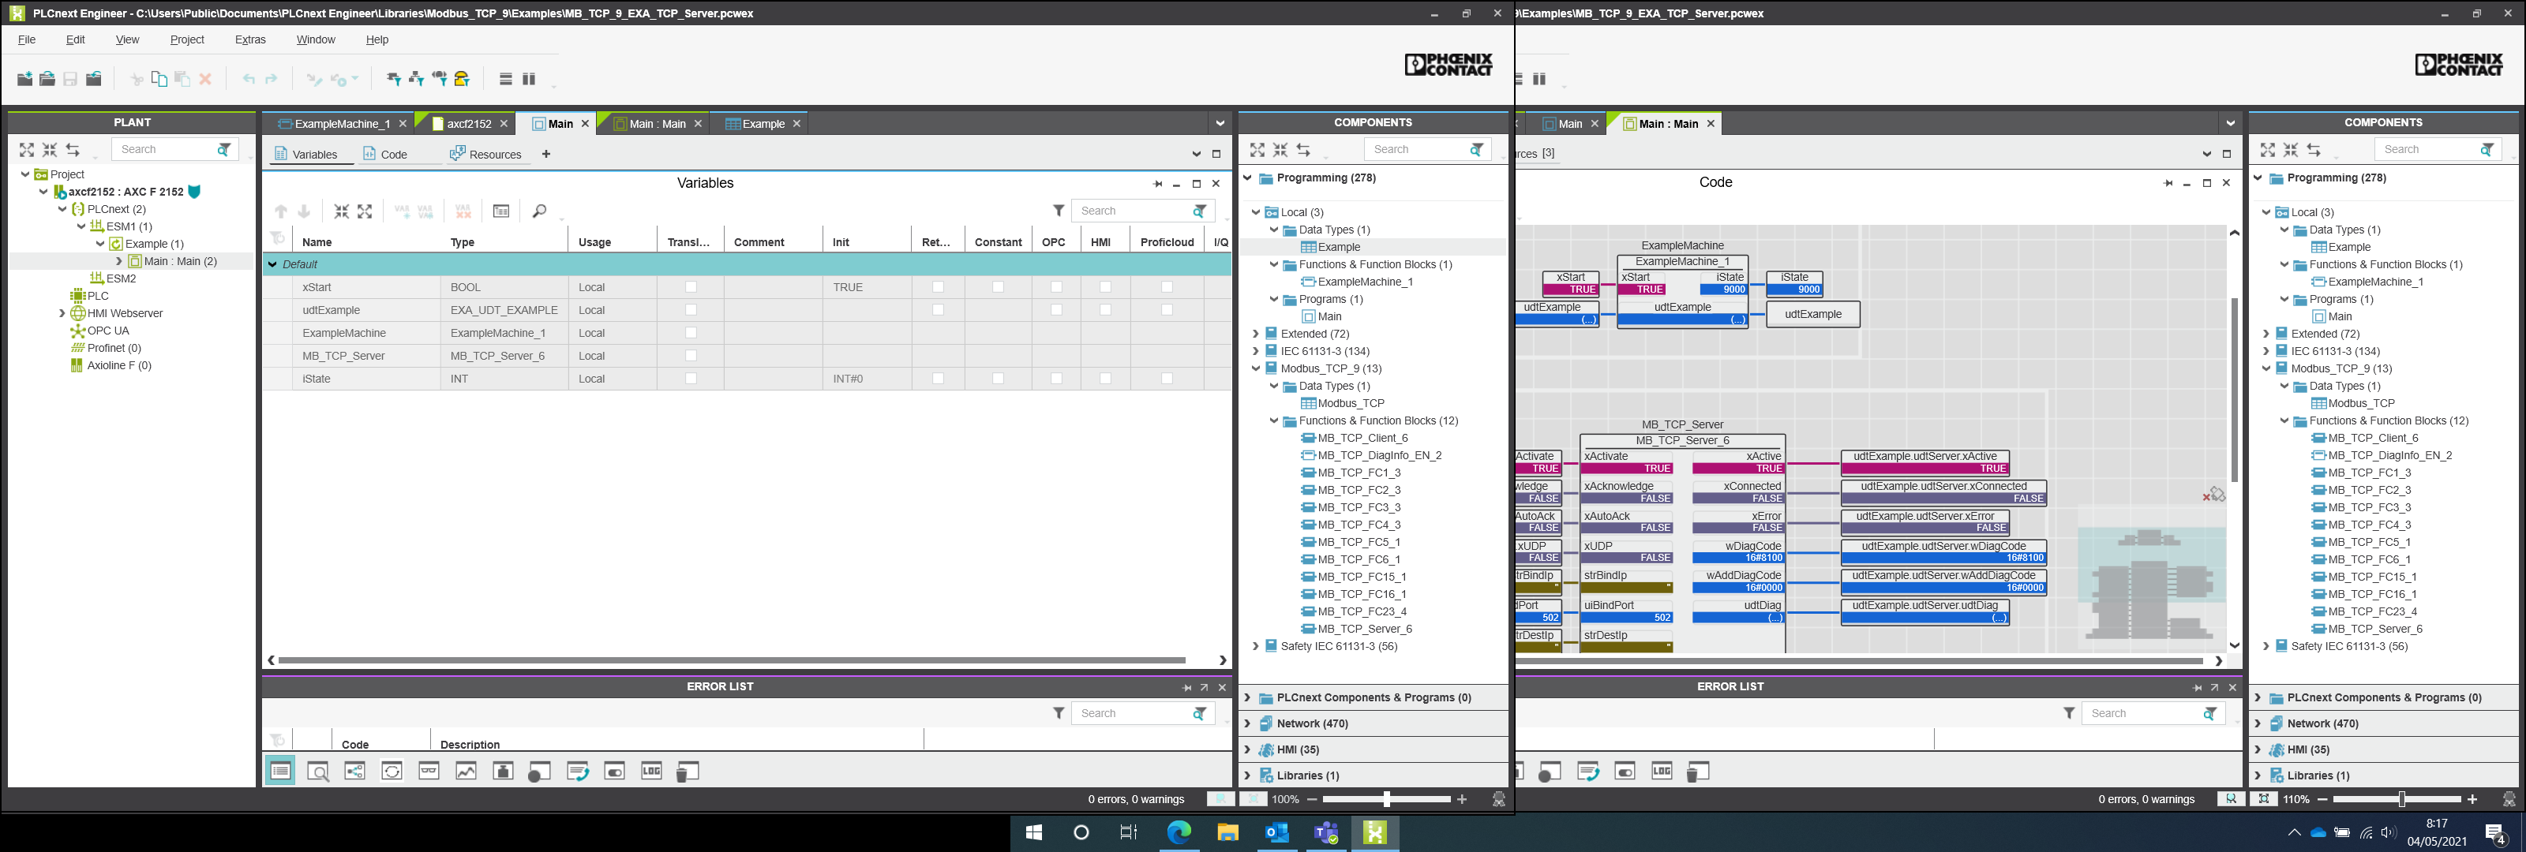Click the magnifier search icon in Variables toolbar
2526x852 pixels.
538,211
